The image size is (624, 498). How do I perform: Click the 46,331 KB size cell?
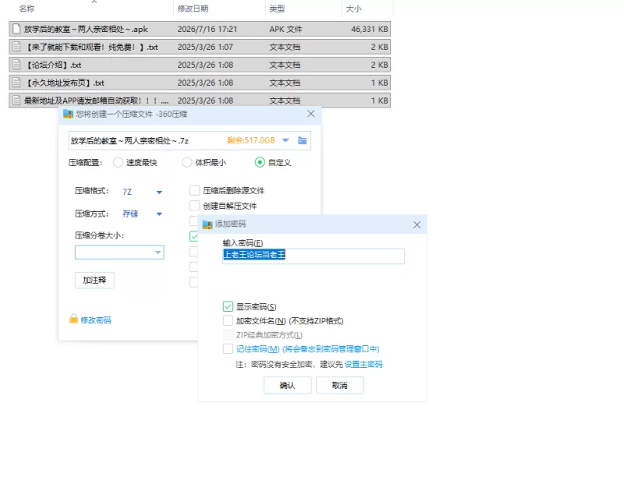pos(369,29)
